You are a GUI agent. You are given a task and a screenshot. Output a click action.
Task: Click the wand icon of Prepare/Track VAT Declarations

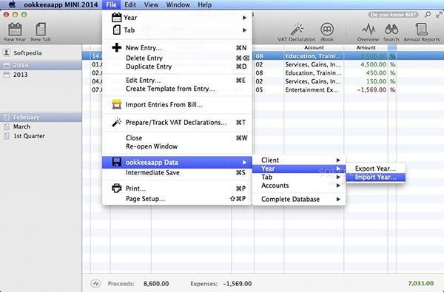(x=116, y=122)
